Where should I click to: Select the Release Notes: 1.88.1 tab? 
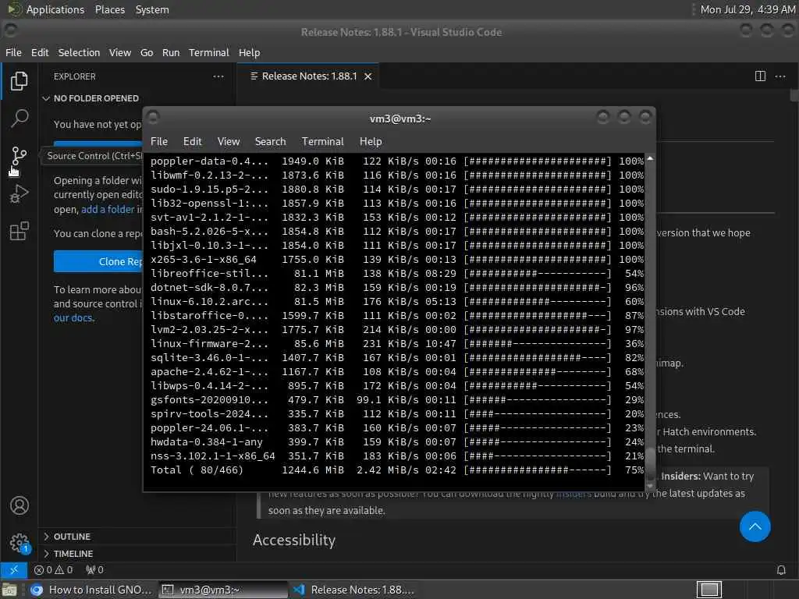[309, 76]
